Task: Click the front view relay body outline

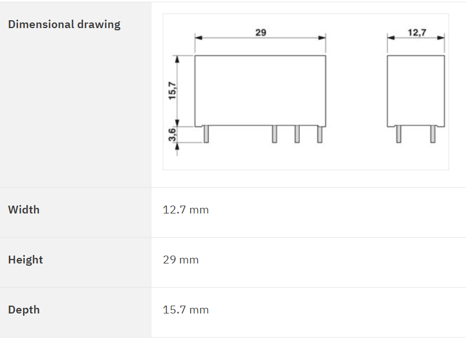Action: pos(261,91)
